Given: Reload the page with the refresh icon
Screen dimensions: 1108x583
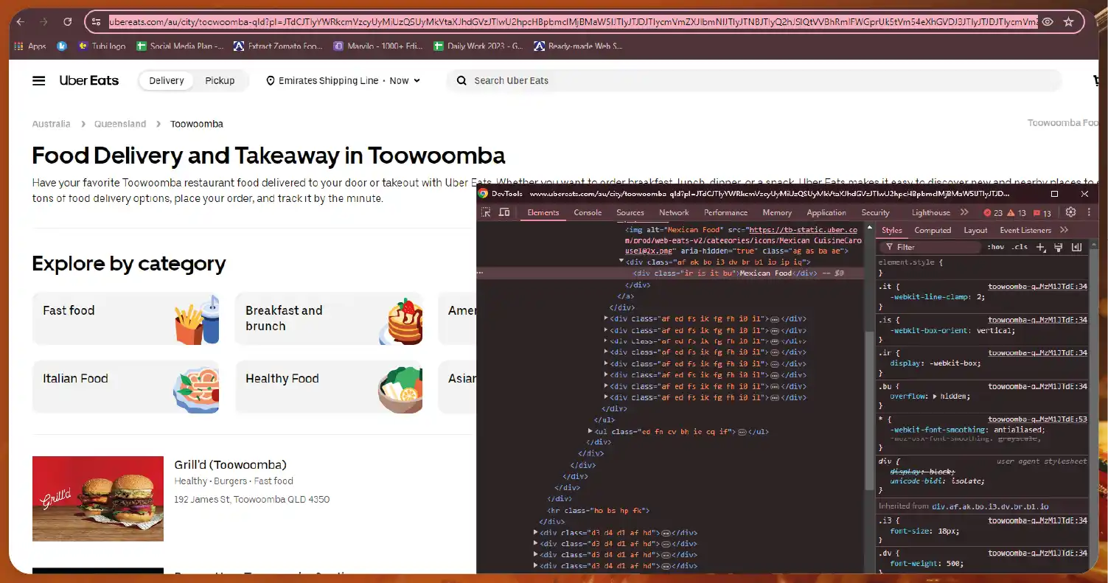Looking at the screenshot, I should 67,22.
